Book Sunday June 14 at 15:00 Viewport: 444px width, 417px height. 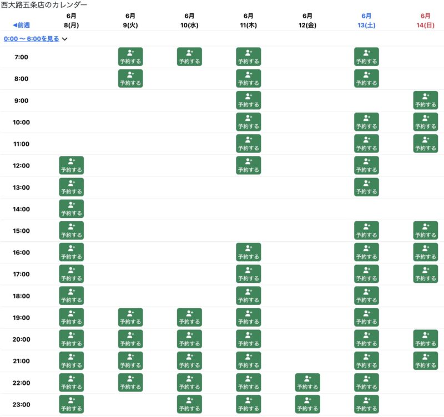(x=425, y=230)
